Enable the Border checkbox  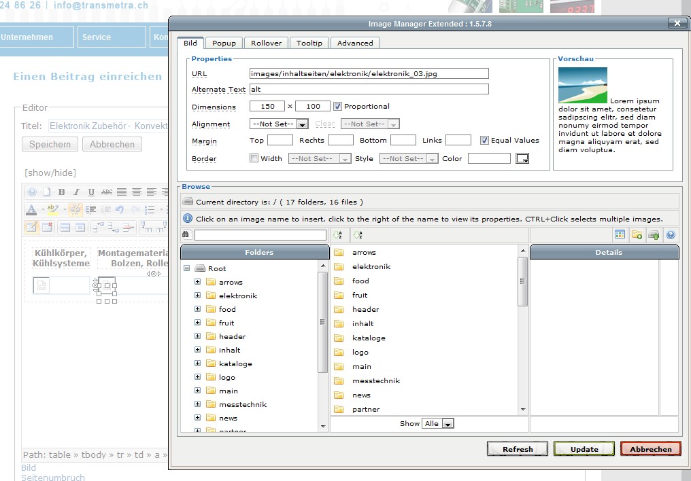tap(254, 158)
